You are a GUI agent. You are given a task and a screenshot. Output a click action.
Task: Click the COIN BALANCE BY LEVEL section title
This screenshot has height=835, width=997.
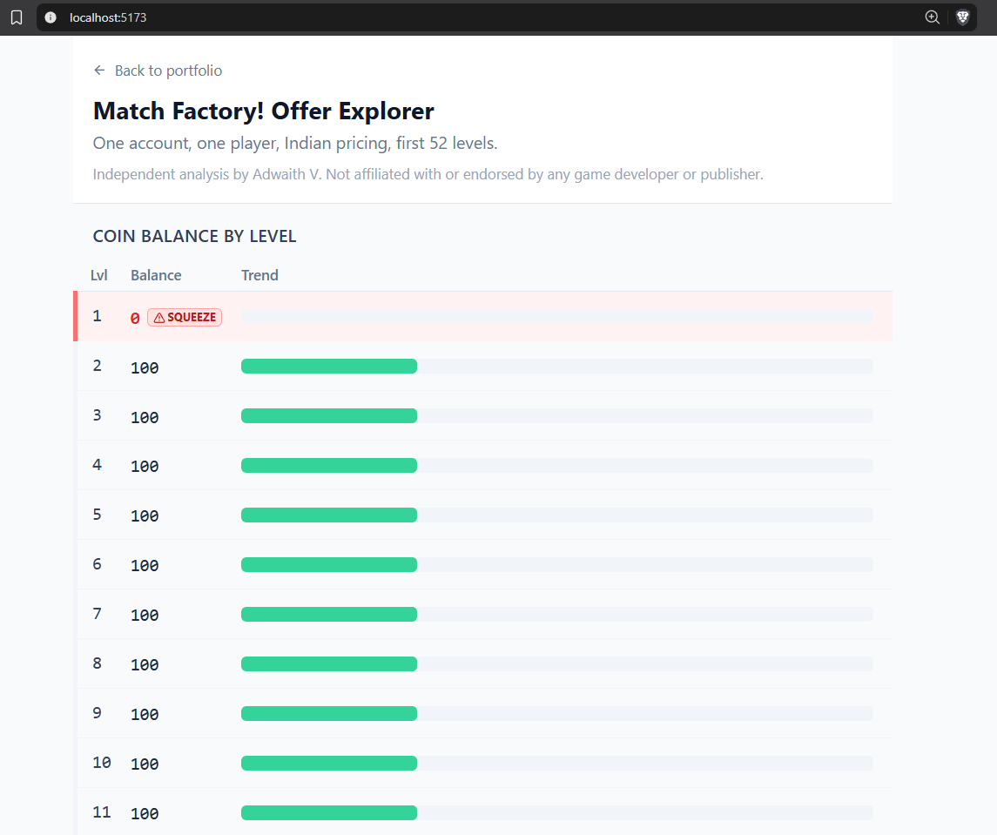point(194,236)
